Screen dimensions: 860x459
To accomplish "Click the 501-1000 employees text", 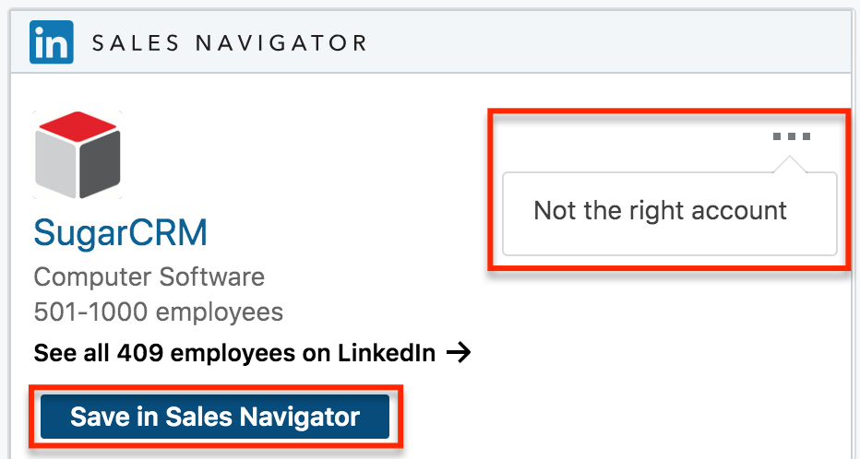I will click(x=158, y=312).
